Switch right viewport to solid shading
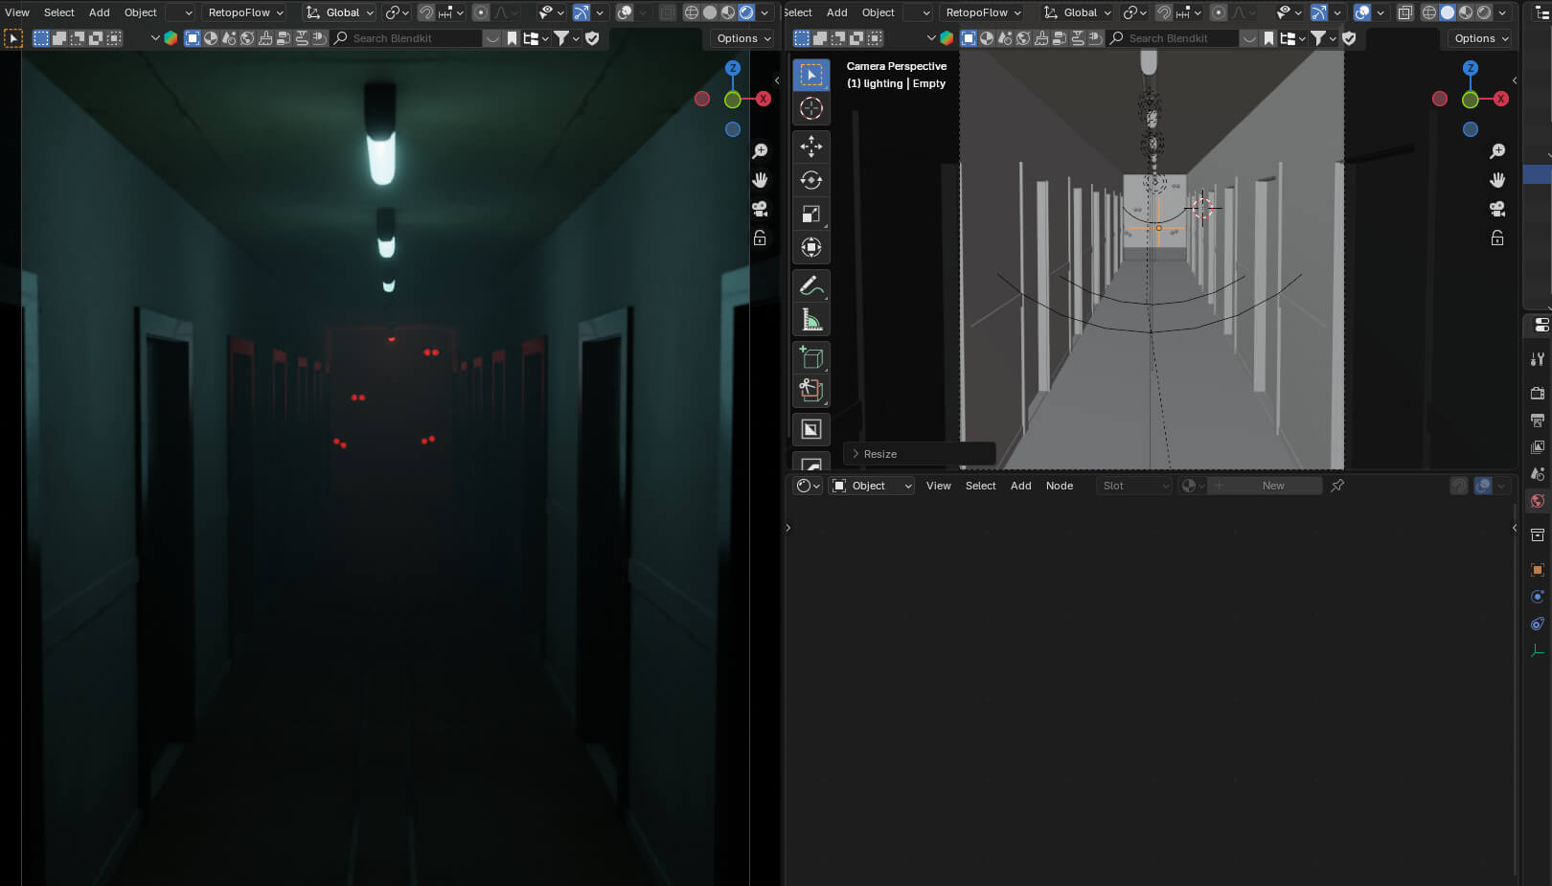1552x886 pixels. coord(1448,12)
